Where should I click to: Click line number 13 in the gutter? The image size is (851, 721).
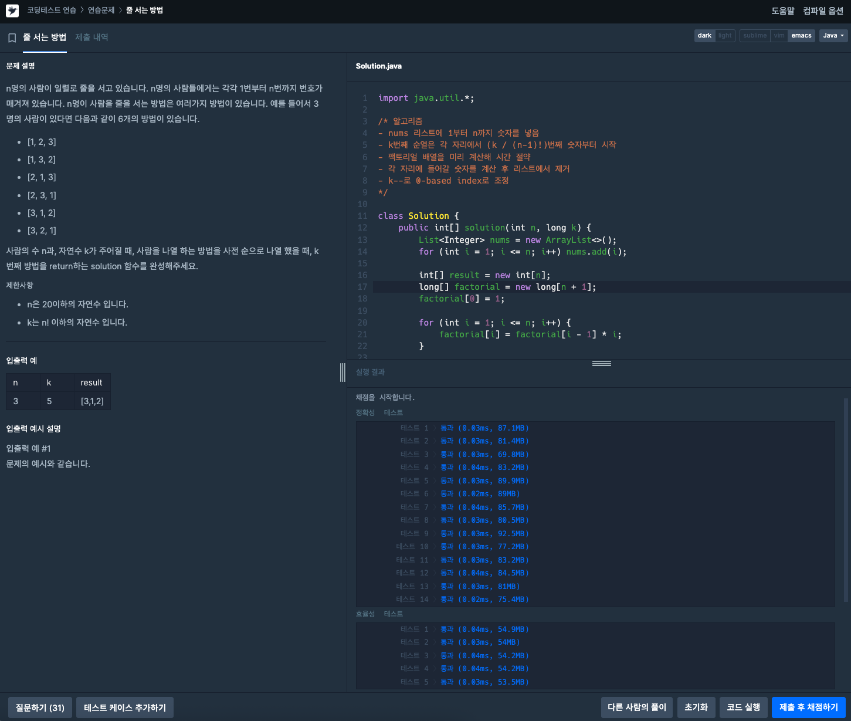click(362, 240)
